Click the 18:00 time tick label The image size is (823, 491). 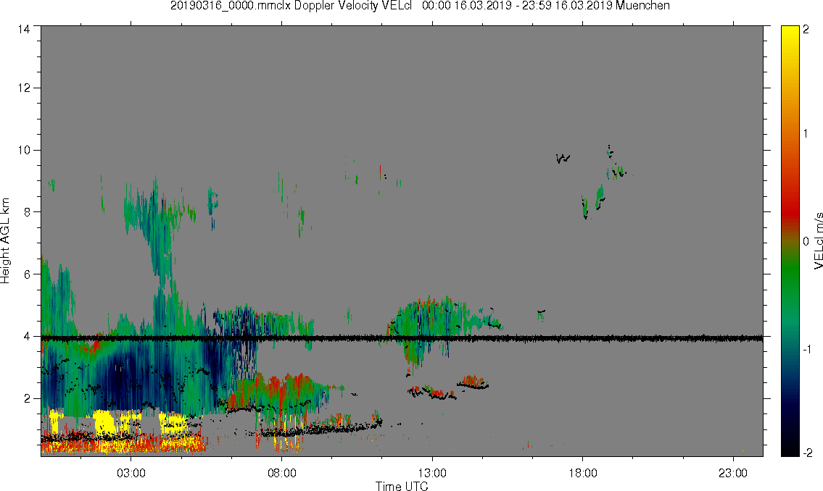(582, 473)
